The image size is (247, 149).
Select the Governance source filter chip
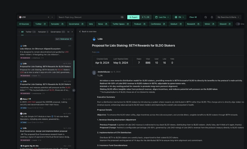coord(74,24)
